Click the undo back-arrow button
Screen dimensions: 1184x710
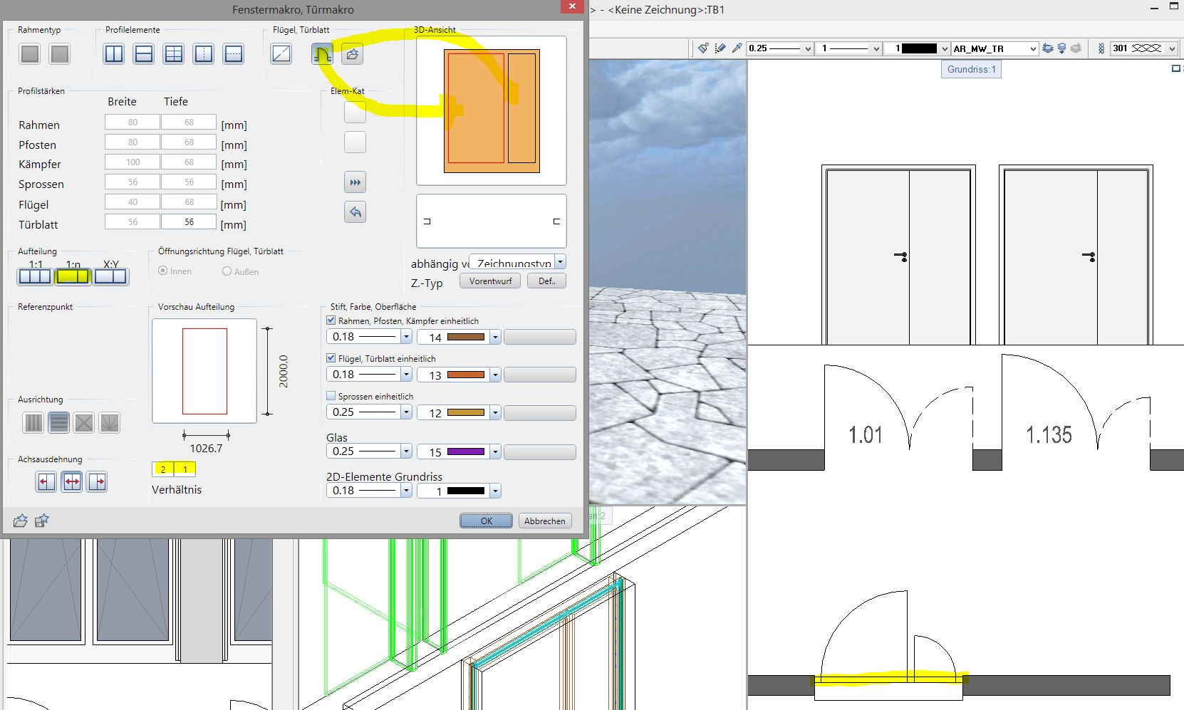click(x=355, y=212)
